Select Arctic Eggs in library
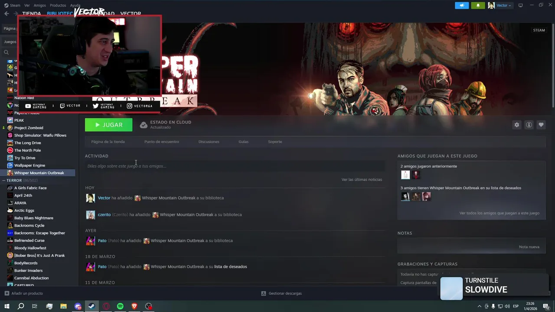Viewport: 555px width, 312px height. coord(24,211)
